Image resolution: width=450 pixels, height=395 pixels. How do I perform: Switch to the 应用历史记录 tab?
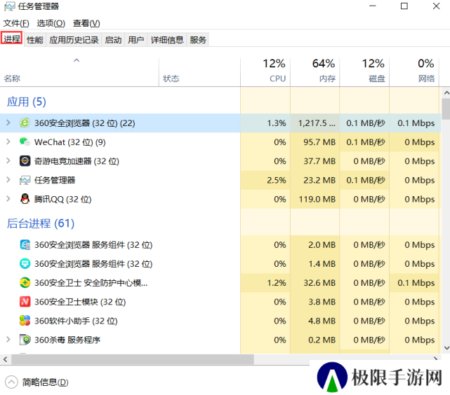(x=74, y=40)
